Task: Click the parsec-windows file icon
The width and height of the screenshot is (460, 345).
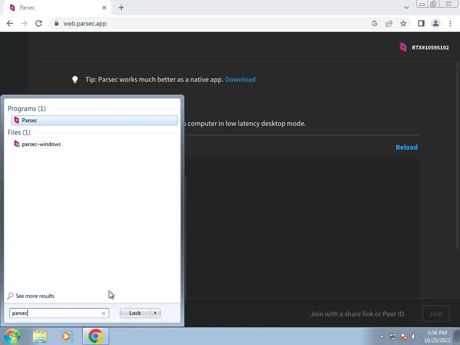Action: (x=17, y=144)
